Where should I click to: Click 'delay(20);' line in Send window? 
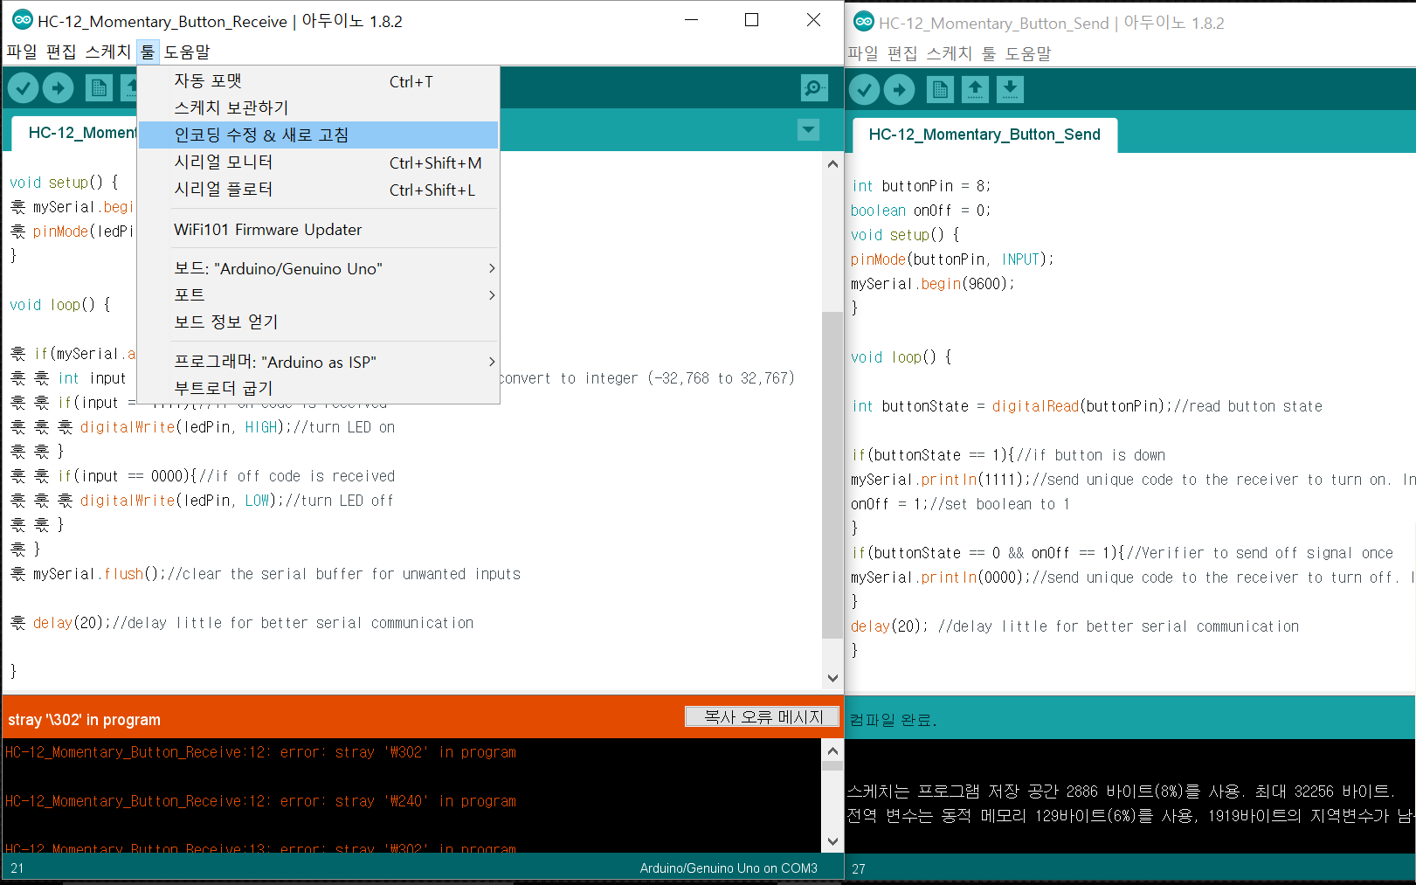(x=889, y=626)
